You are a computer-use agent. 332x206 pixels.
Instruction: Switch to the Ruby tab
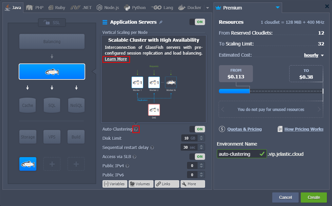point(57,8)
